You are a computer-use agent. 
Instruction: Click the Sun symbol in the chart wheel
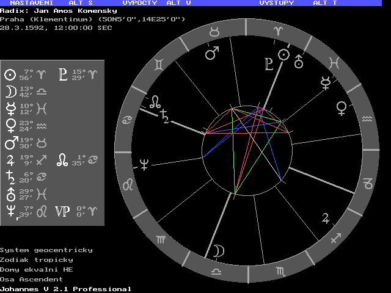click(x=283, y=55)
